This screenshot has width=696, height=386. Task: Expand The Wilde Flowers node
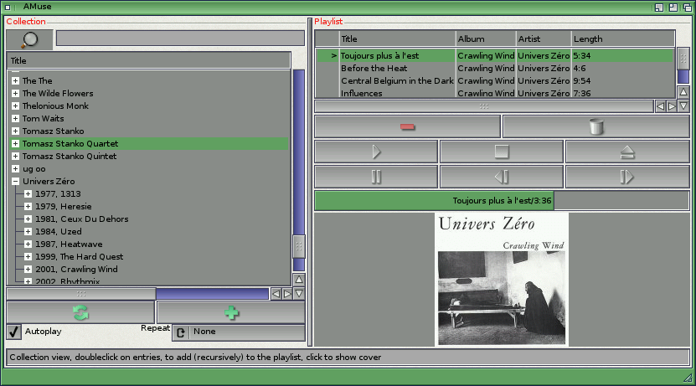pyautogui.click(x=16, y=93)
